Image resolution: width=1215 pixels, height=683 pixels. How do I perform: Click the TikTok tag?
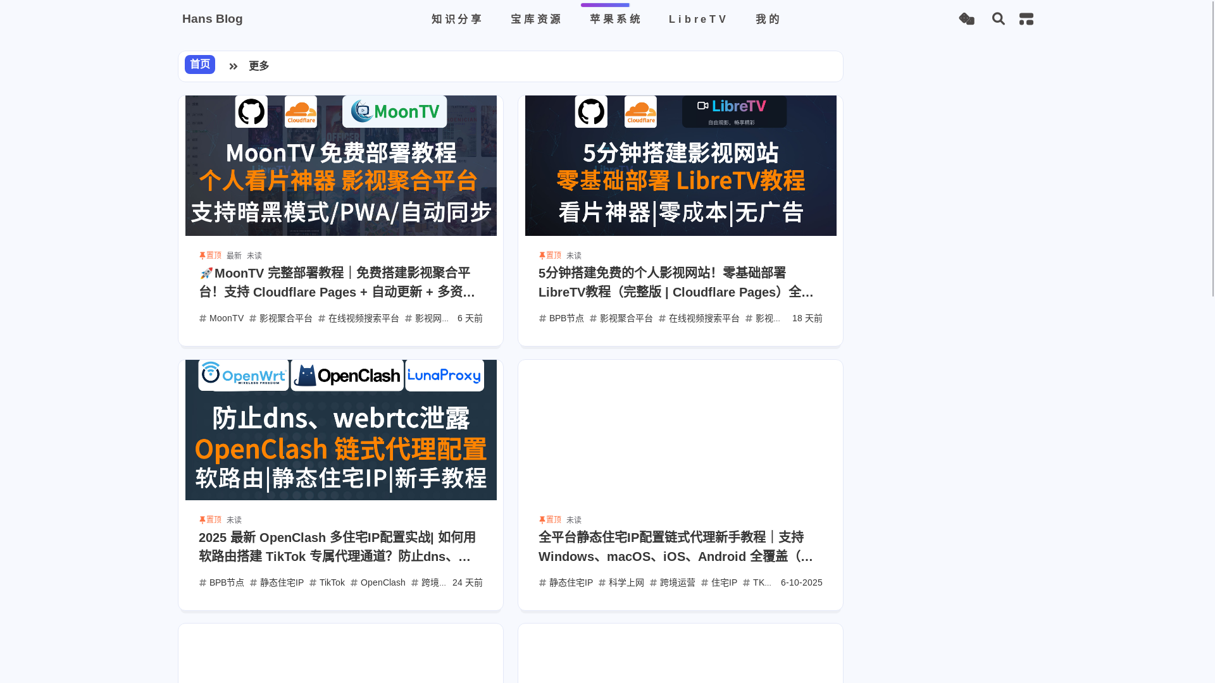point(327,582)
